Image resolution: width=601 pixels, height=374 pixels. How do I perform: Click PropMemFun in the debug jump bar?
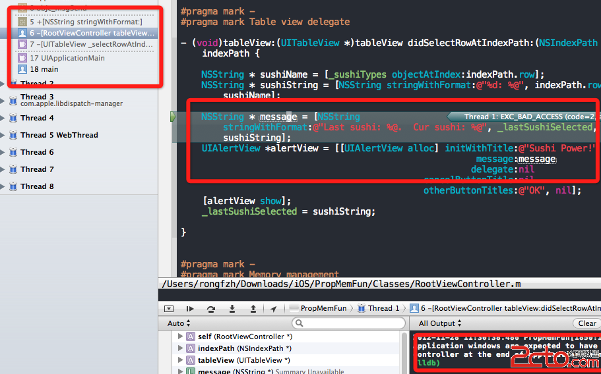click(x=323, y=308)
